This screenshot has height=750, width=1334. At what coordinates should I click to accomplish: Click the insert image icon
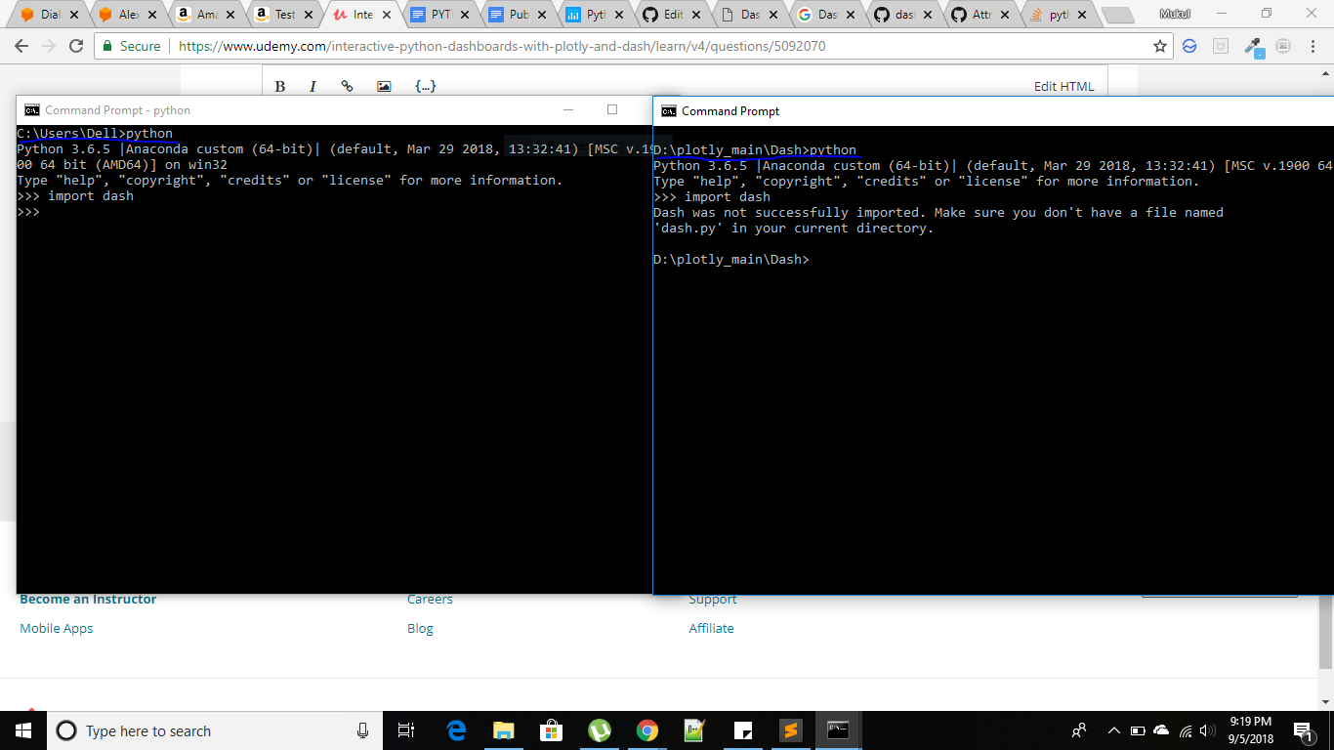[384, 86]
